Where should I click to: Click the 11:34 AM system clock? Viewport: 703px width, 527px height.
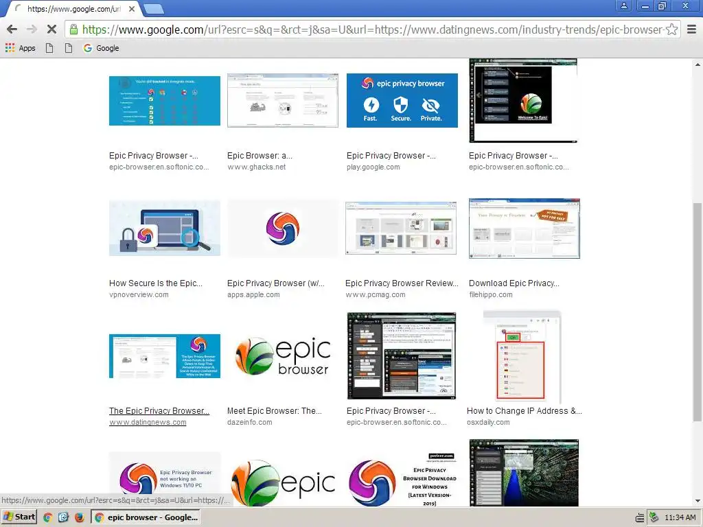point(680,517)
